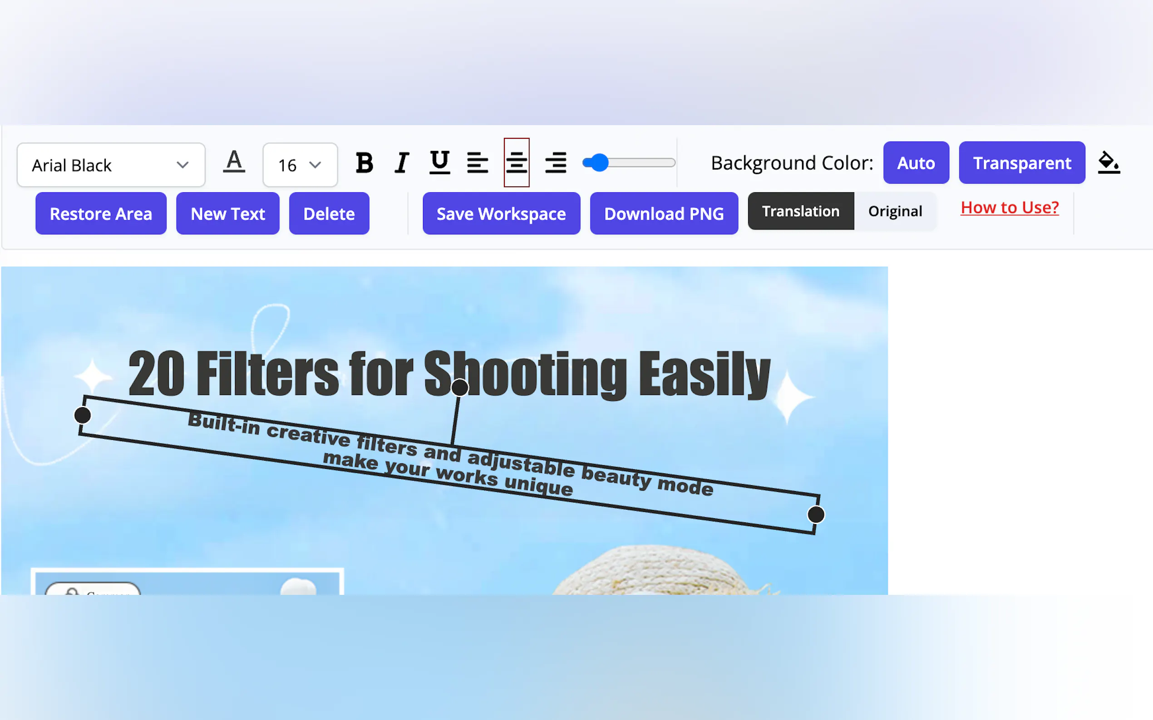This screenshot has height=720, width=1153.
Task: Open the How to Use link
Action: (1010, 208)
